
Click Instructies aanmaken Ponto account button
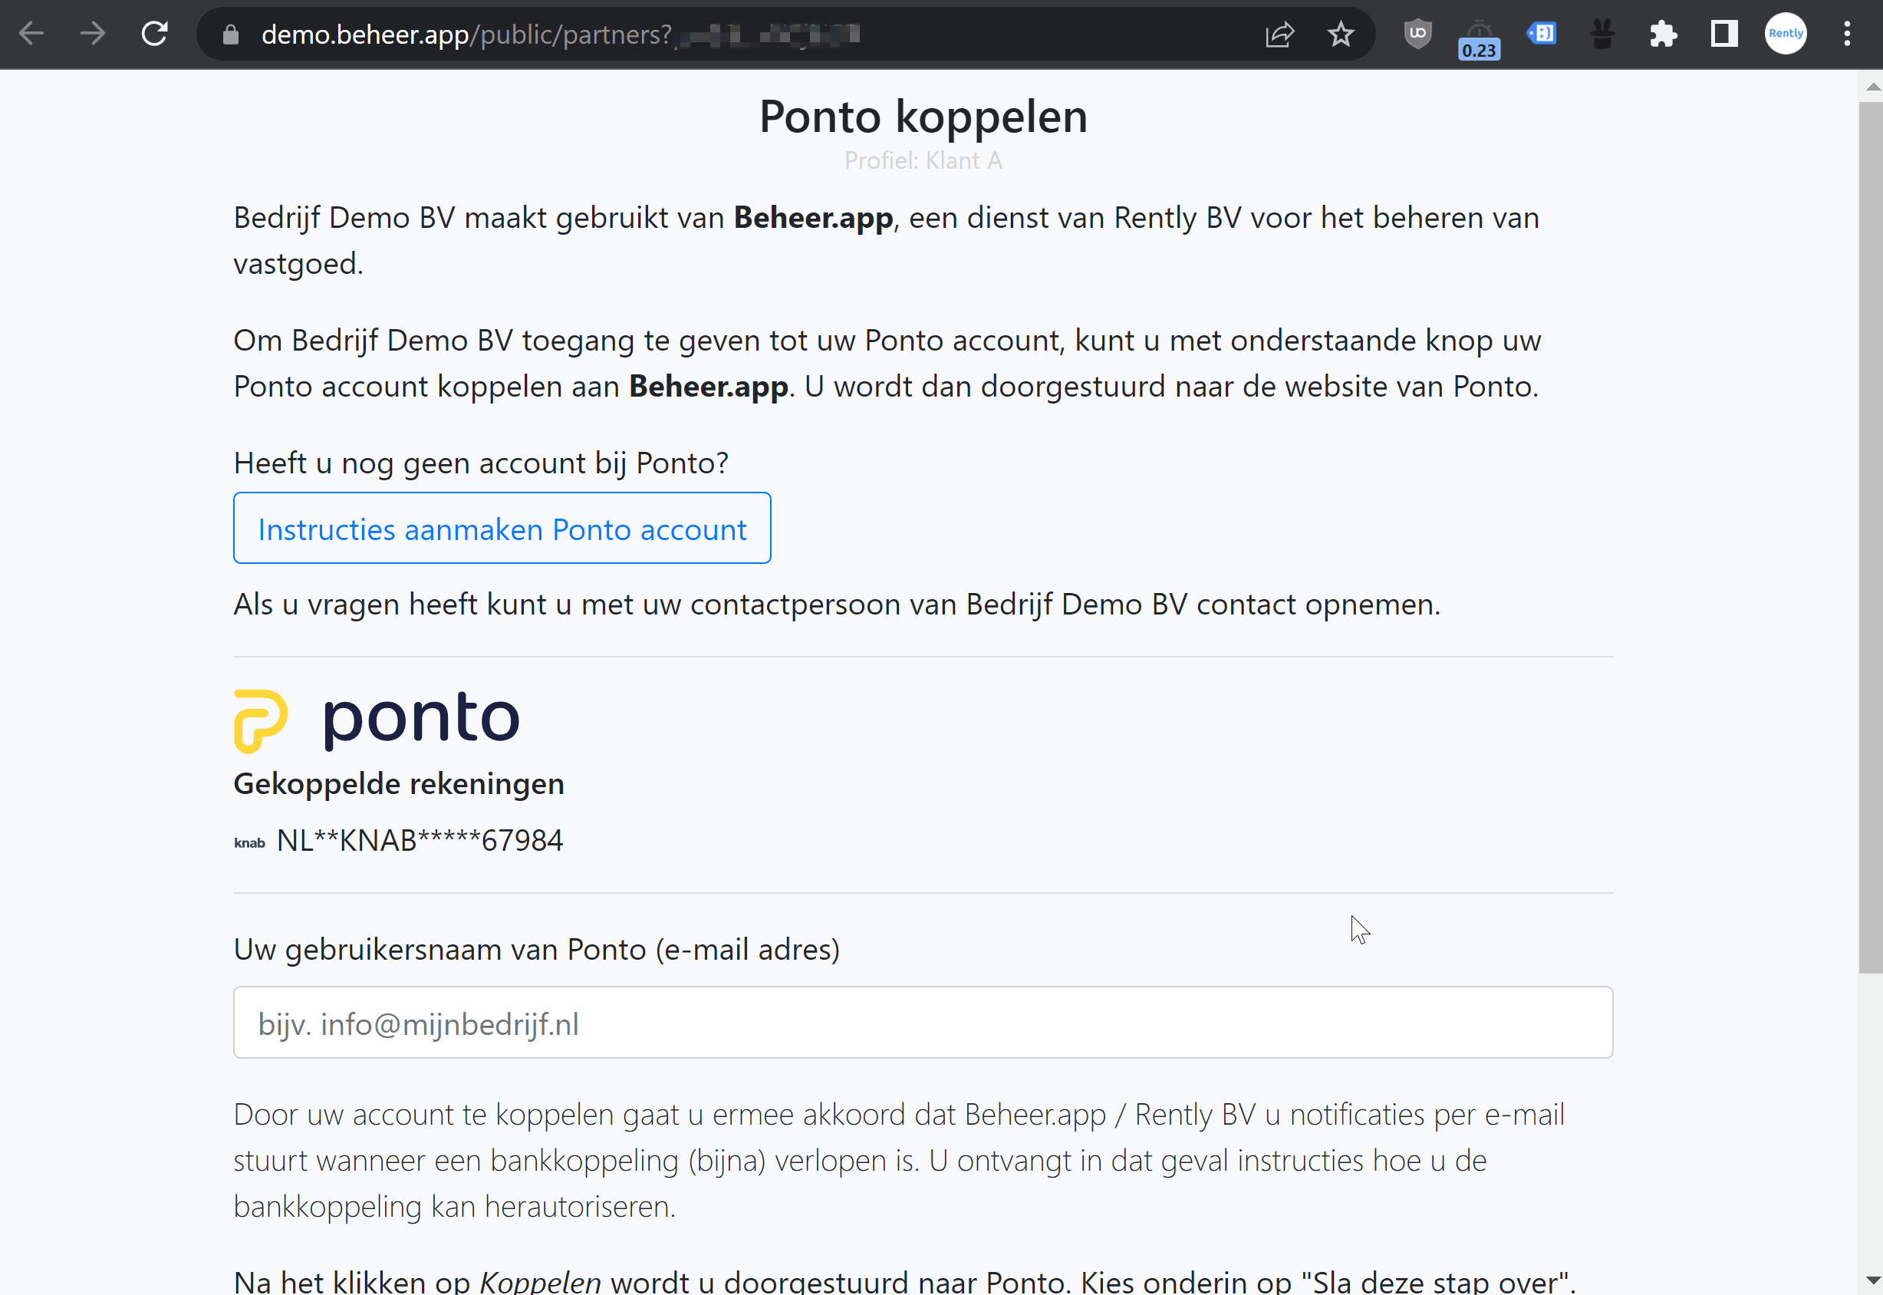502,529
